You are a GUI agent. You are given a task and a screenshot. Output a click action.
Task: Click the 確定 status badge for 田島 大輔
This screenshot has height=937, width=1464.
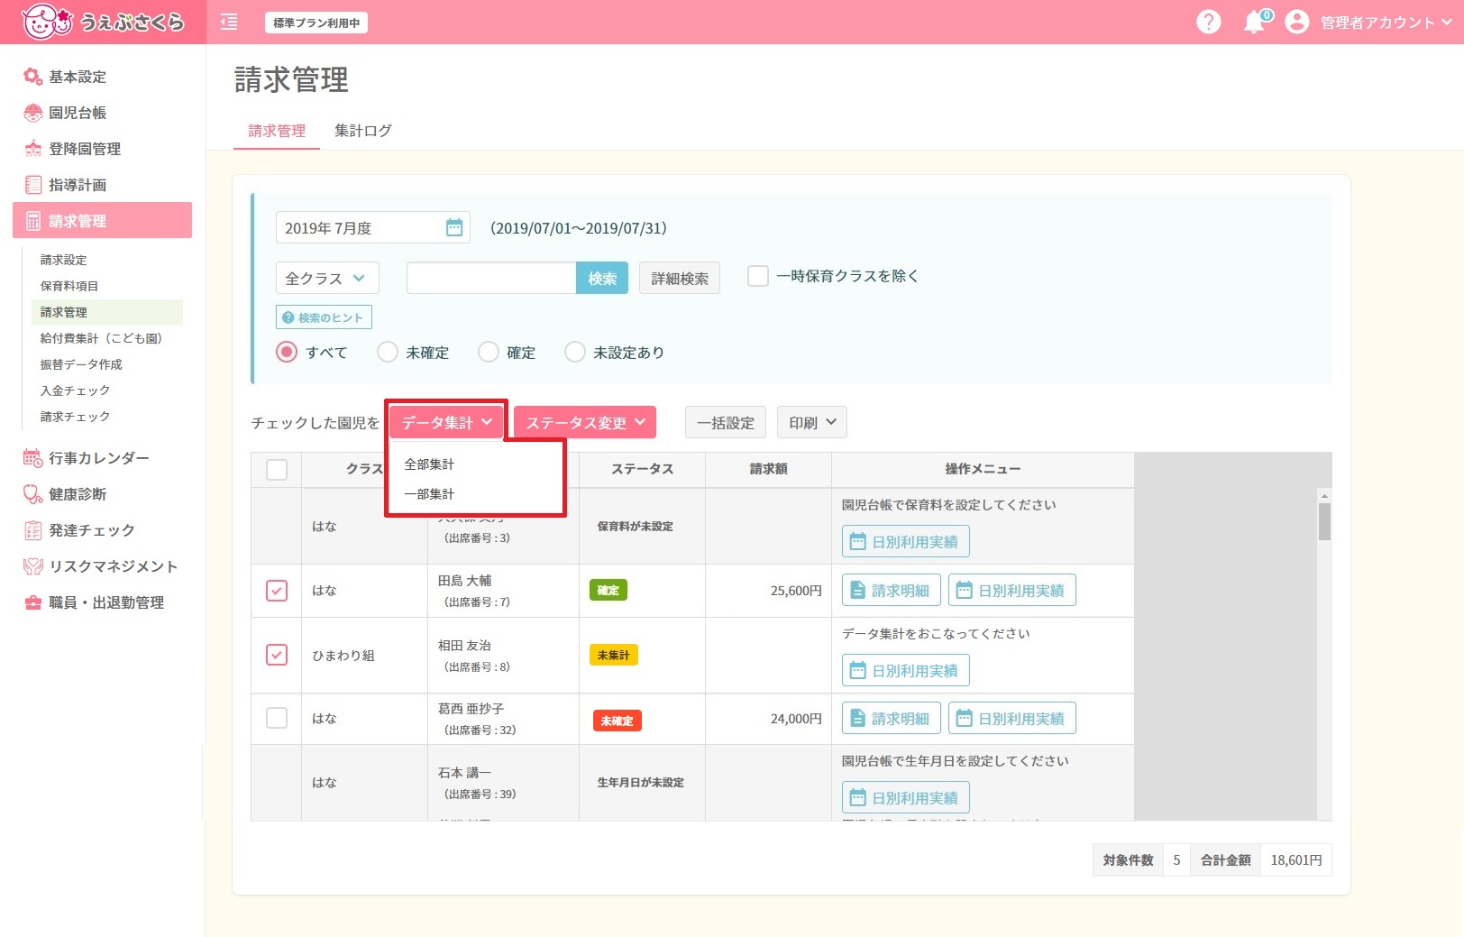click(x=608, y=591)
